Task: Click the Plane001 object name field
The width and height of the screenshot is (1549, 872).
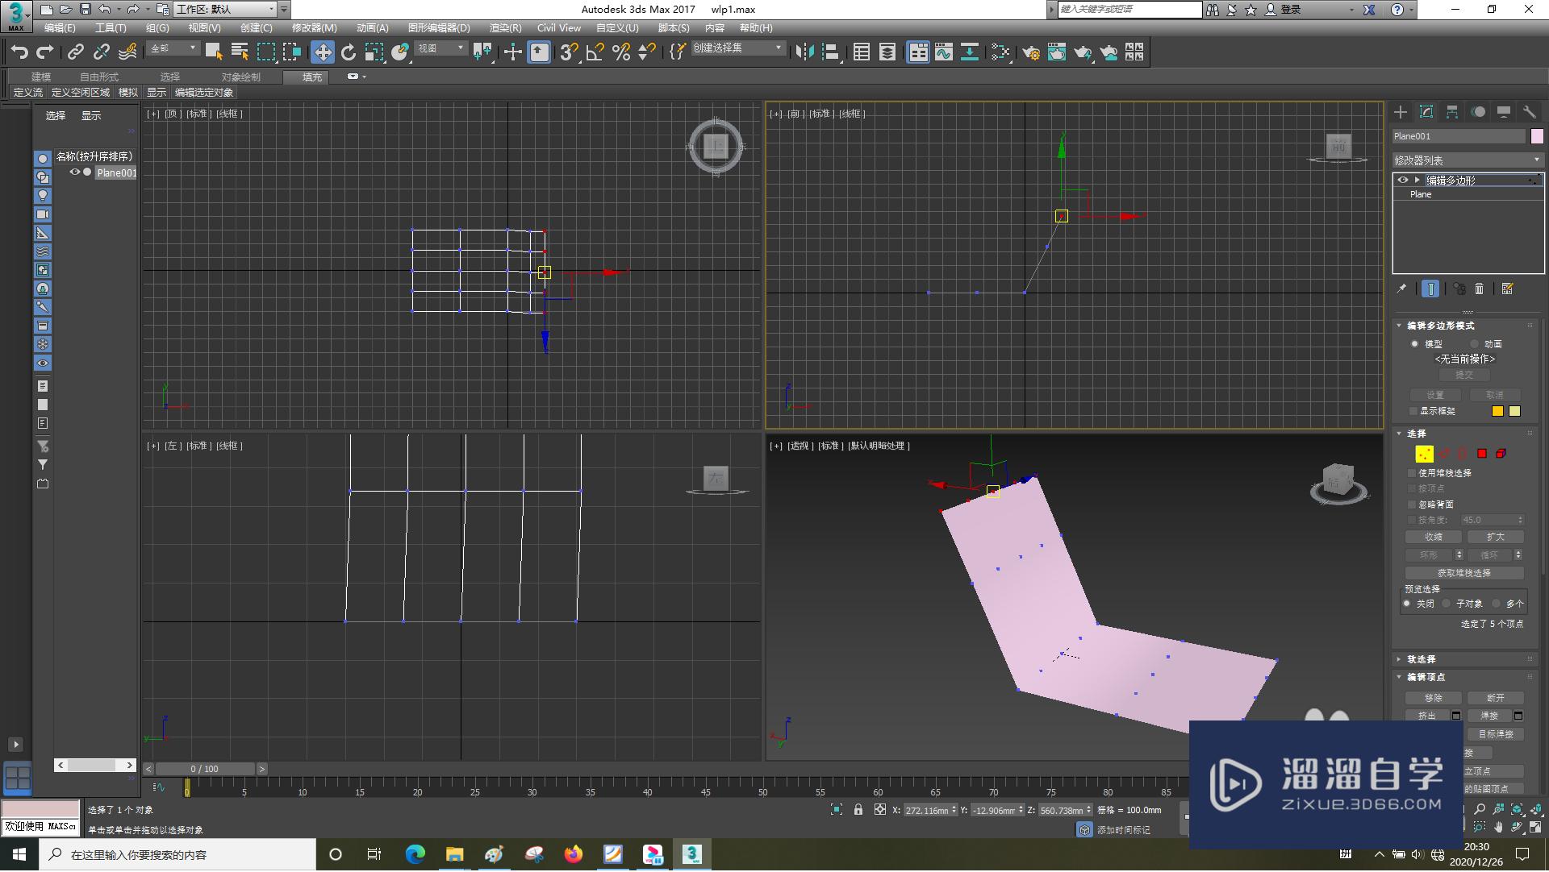Action: click(x=1459, y=136)
